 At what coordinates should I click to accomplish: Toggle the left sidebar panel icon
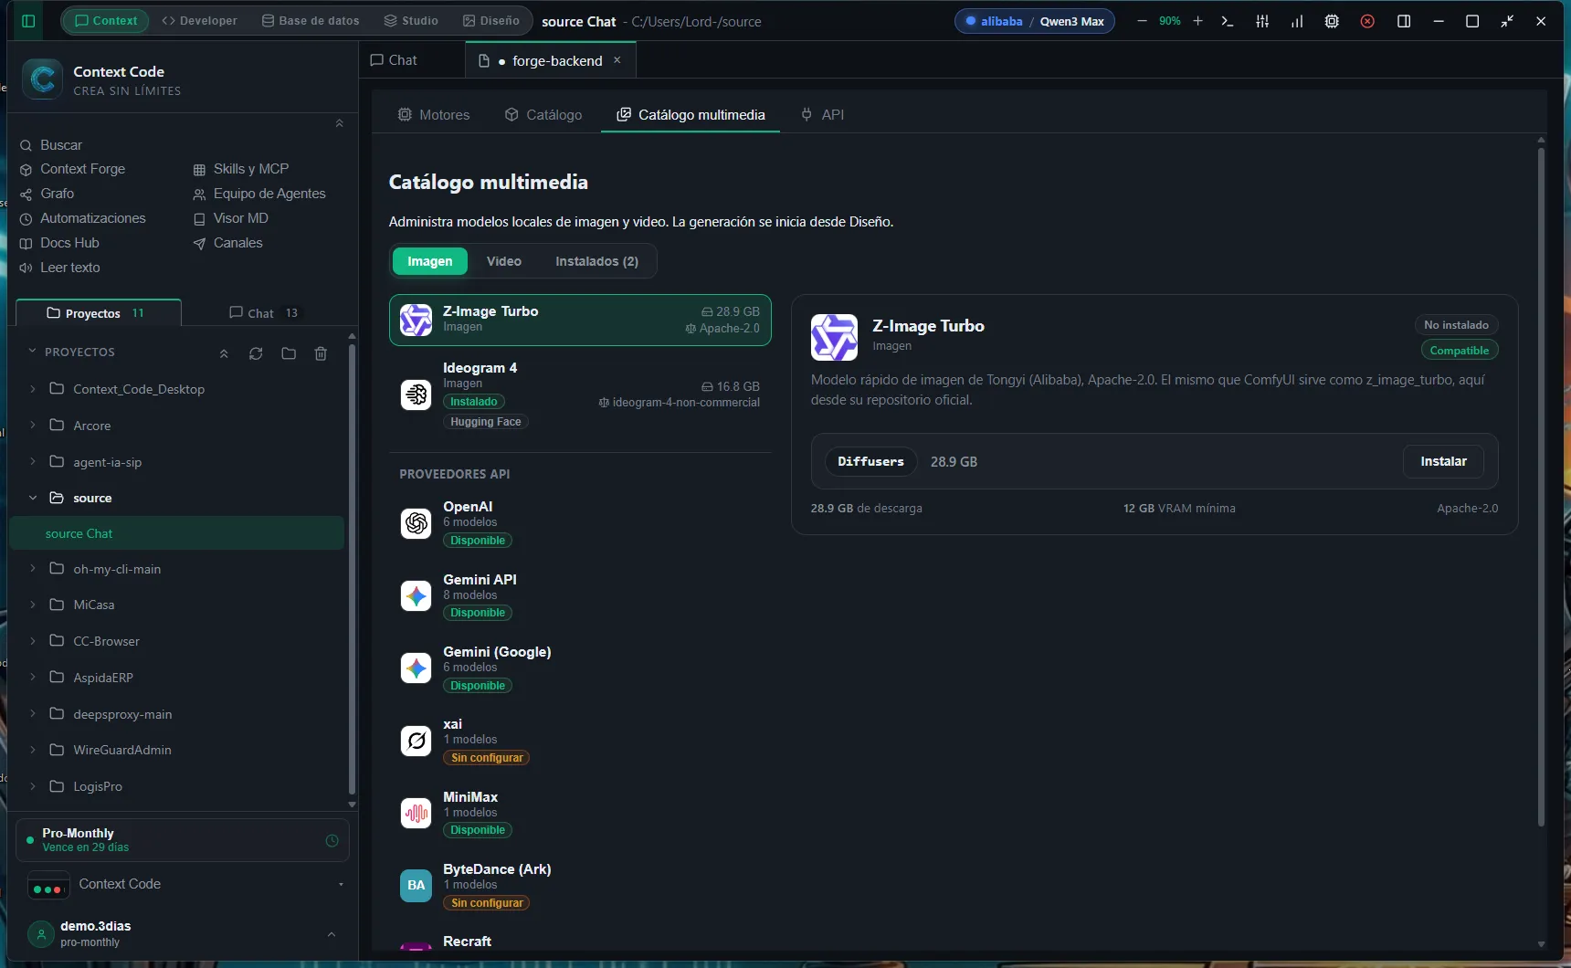click(28, 21)
